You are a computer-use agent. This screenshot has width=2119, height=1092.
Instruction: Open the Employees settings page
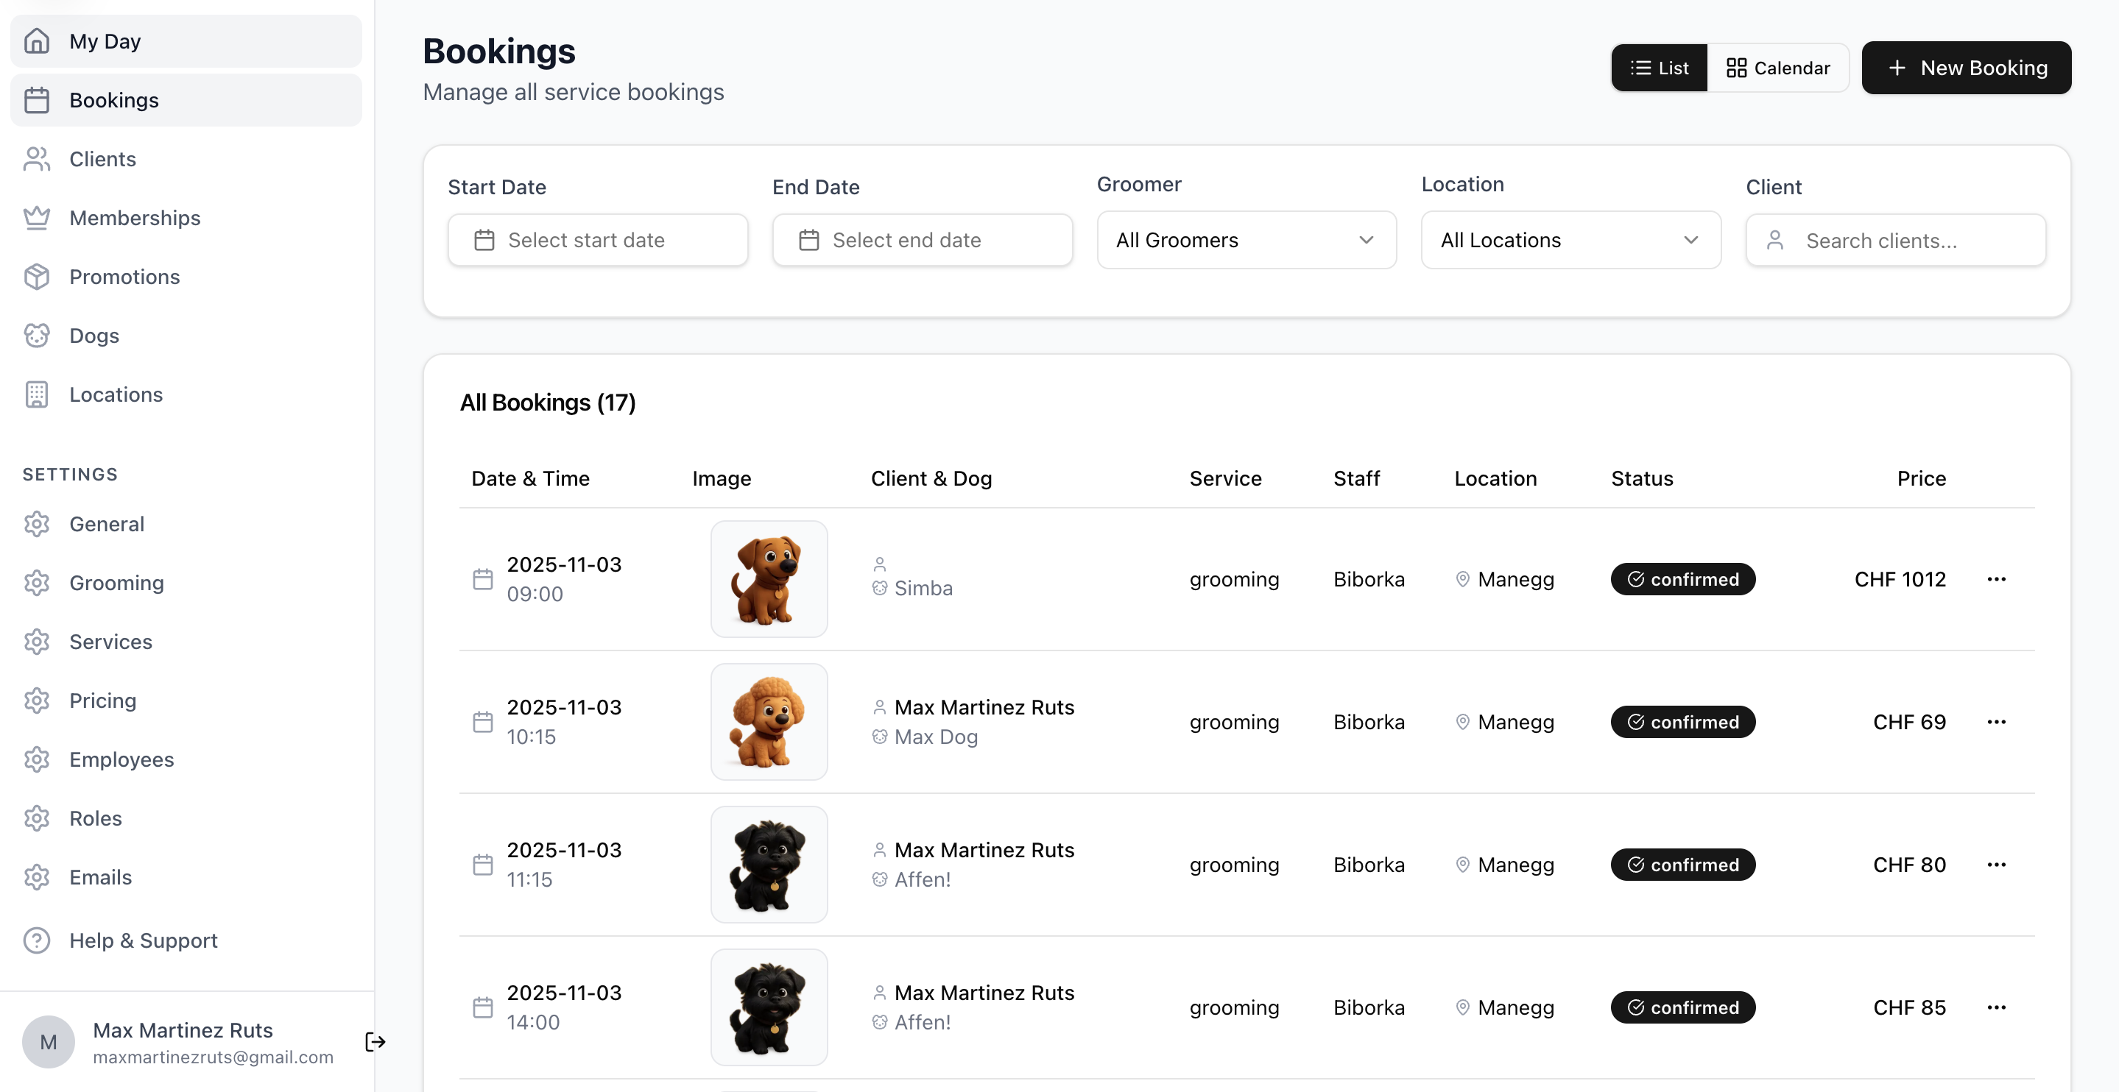tap(121, 759)
